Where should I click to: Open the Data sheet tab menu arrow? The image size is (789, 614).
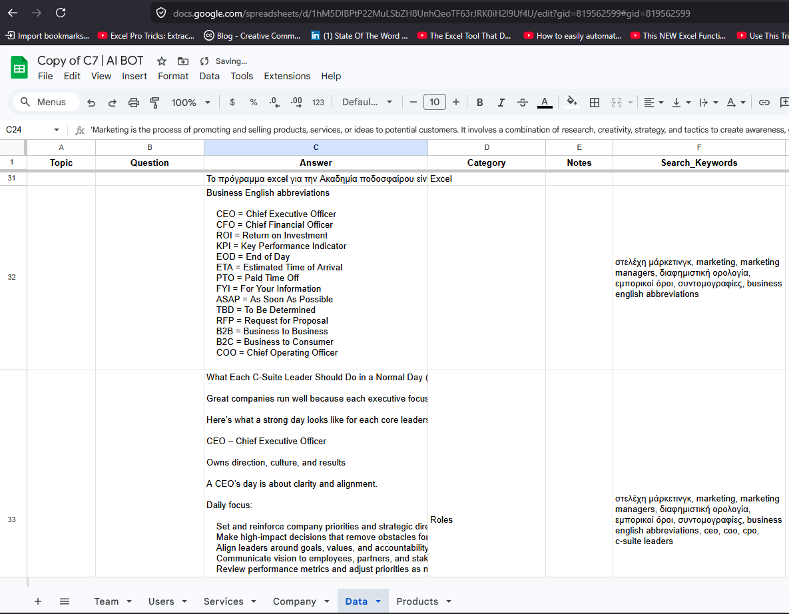[378, 601]
